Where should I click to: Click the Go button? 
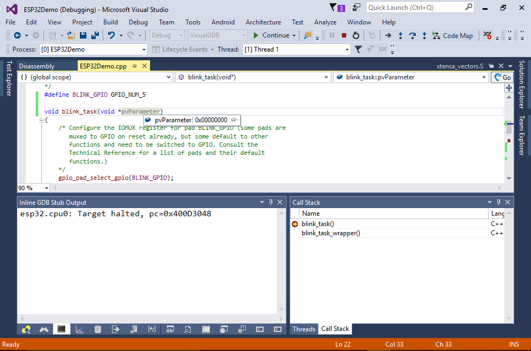502,78
